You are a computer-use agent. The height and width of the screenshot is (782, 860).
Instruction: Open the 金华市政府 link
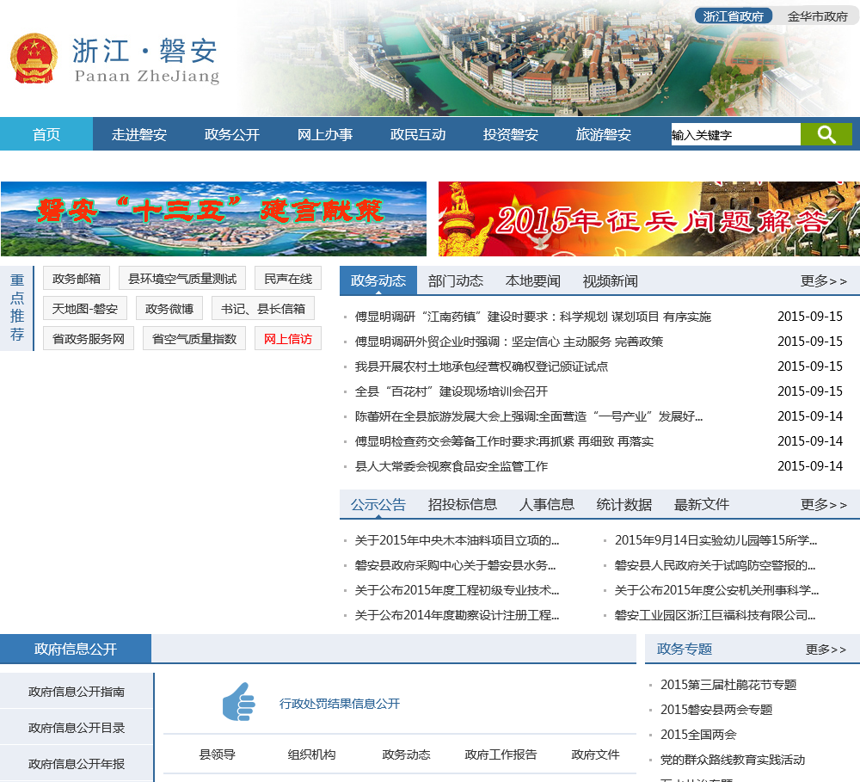[x=817, y=16]
